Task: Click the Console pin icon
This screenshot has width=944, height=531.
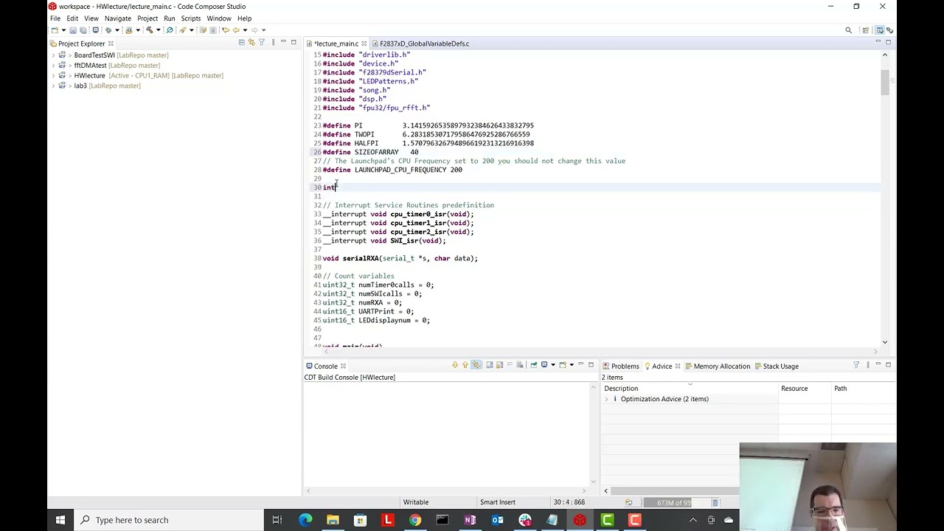Action: (534, 365)
